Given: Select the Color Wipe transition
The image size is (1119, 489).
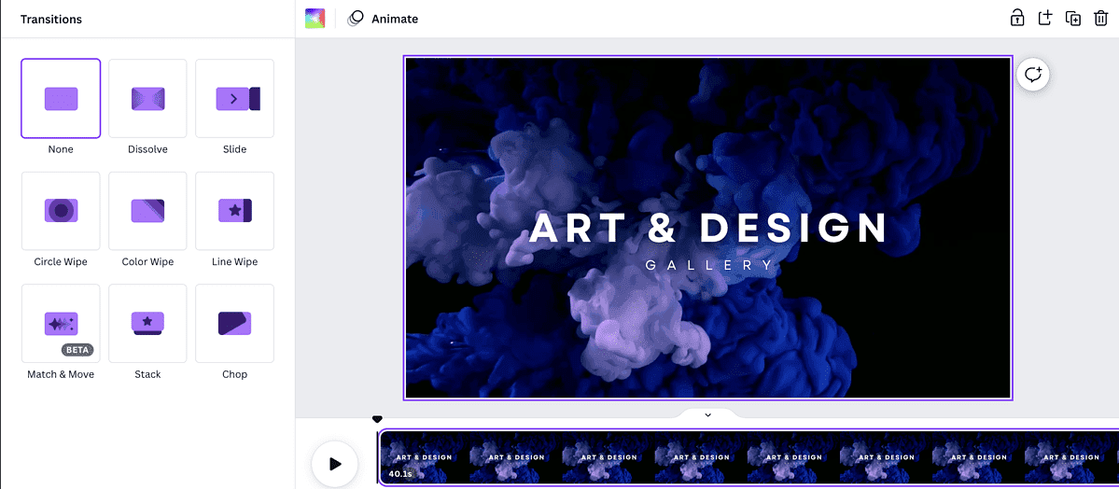Looking at the screenshot, I should click(x=147, y=211).
